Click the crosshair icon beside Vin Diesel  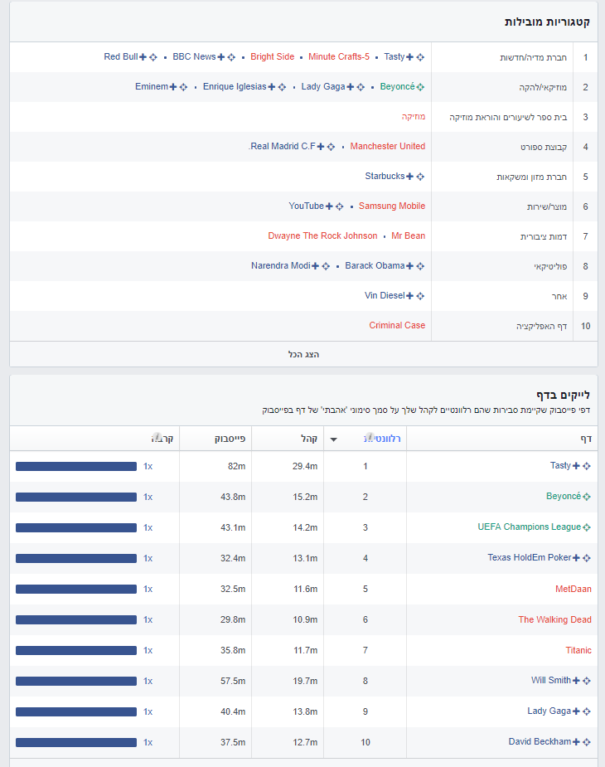420,296
